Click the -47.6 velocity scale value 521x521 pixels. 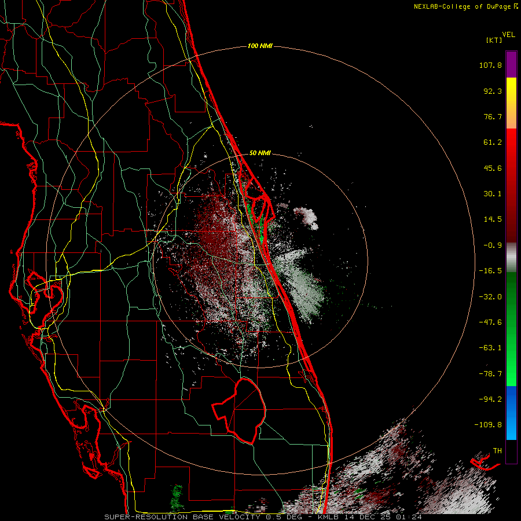tap(490, 322)
